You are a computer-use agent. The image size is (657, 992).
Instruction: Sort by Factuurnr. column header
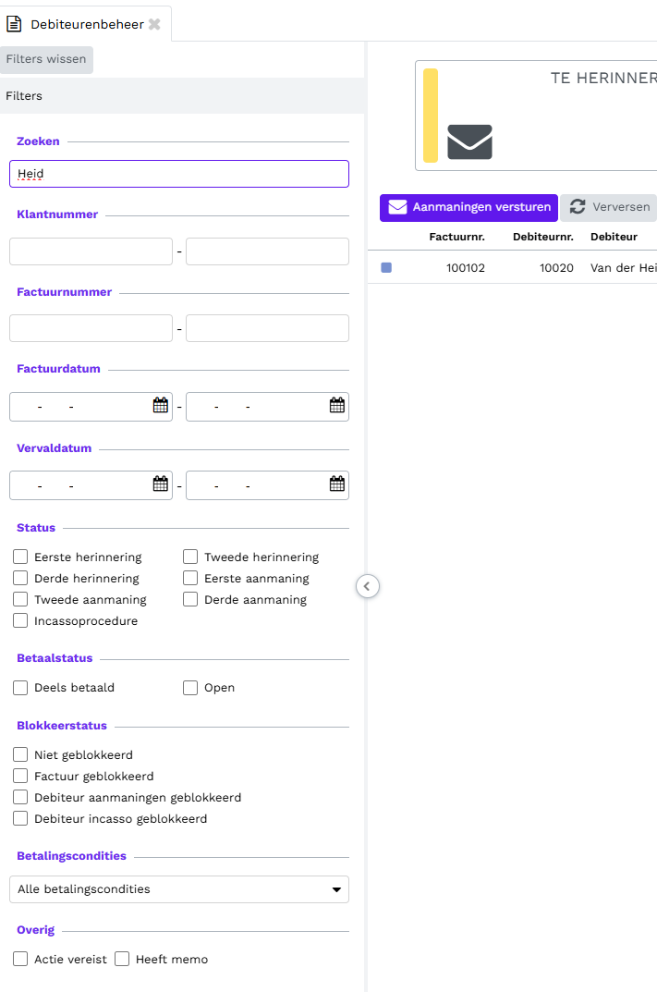click(456, 237)
